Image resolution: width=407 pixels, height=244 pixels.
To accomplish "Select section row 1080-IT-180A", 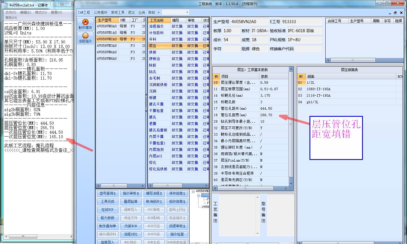I will (x=350, y=89).
